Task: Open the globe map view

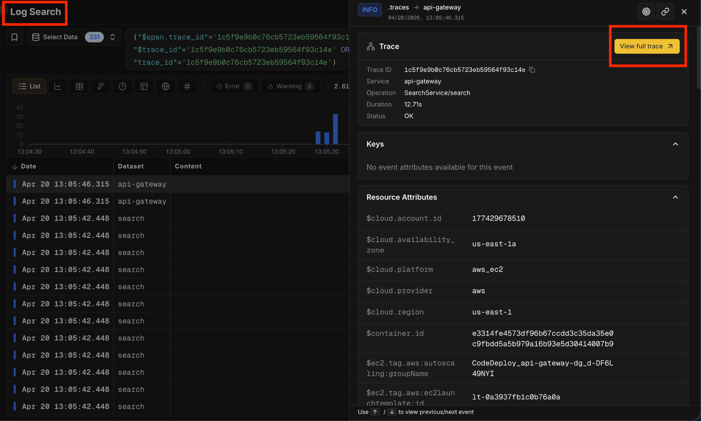Action: tap(166, 86)
